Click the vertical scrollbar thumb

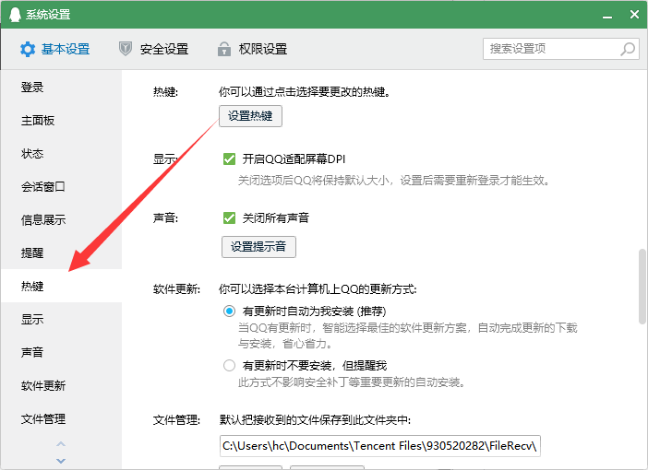coord(642,286)
